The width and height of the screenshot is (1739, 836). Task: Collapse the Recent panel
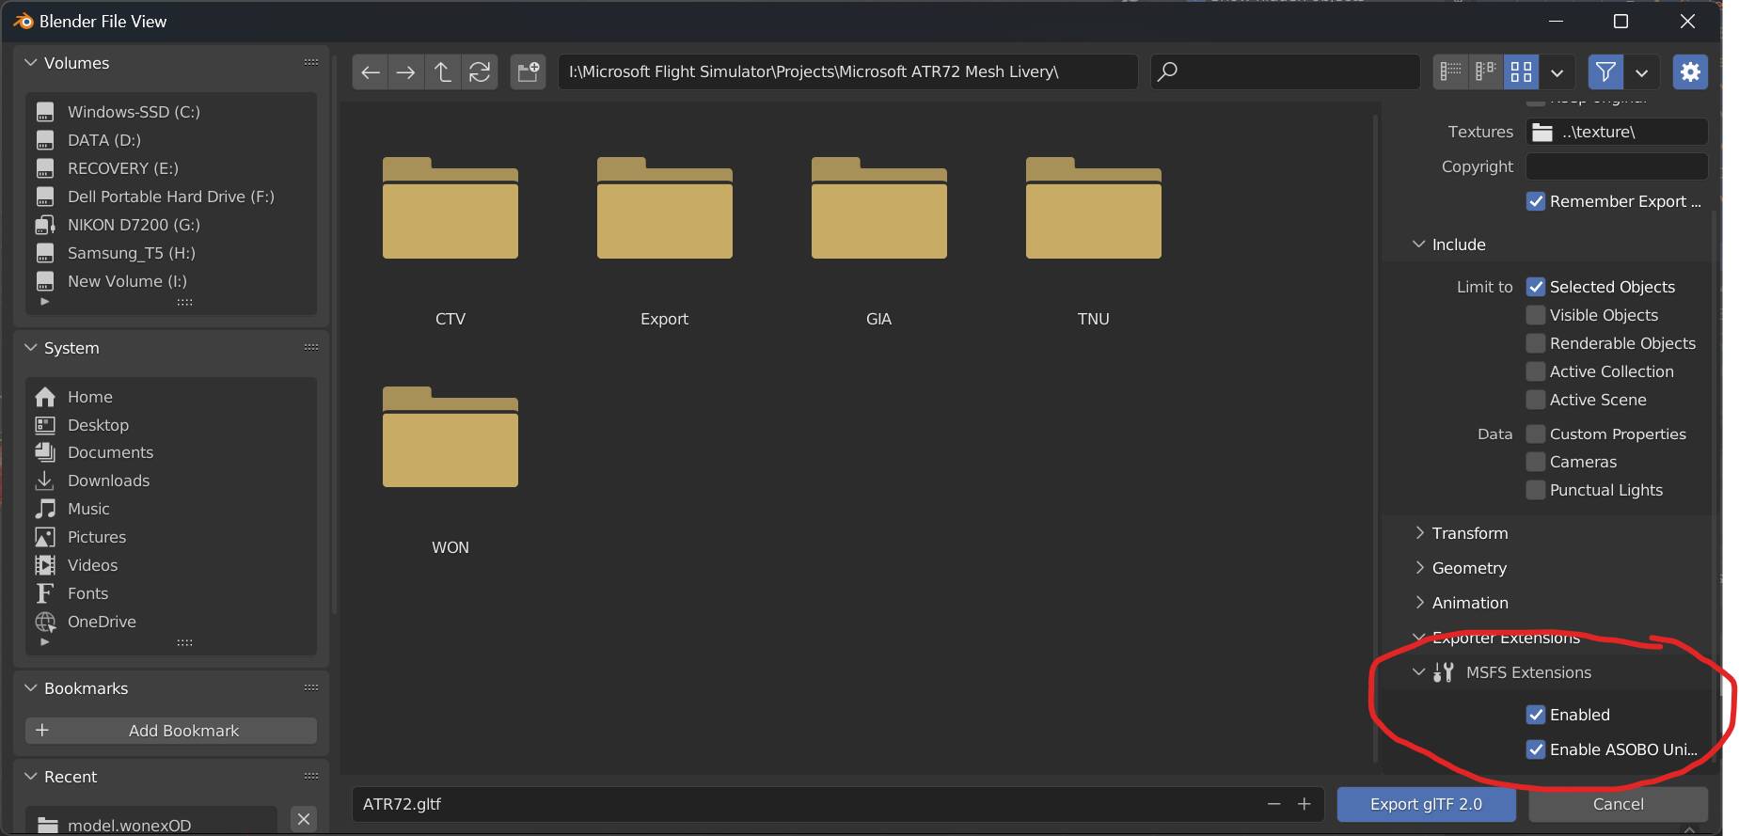pyautogui.click(x=31, y=777)
